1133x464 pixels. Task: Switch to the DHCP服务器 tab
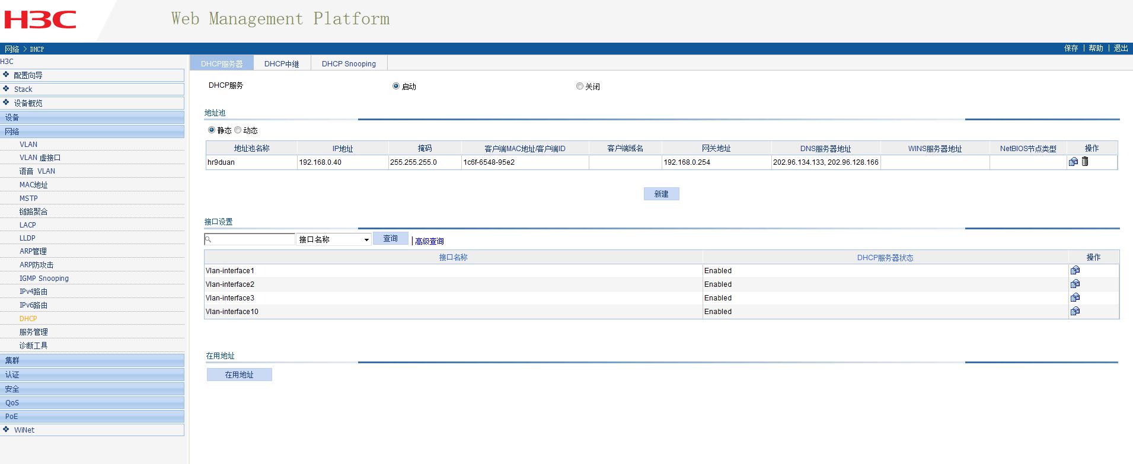click(x=222, y=63)
